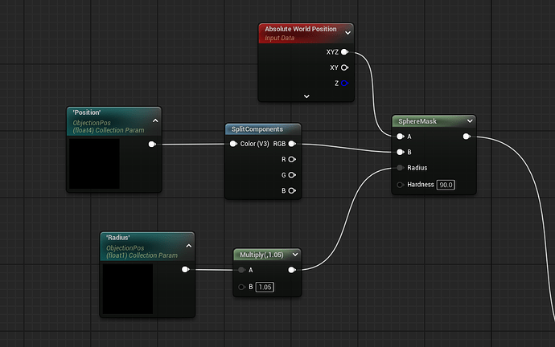Edit the Hardness value field 90.0
Screen dimensions: 555x347
click(x=446, y=185)
